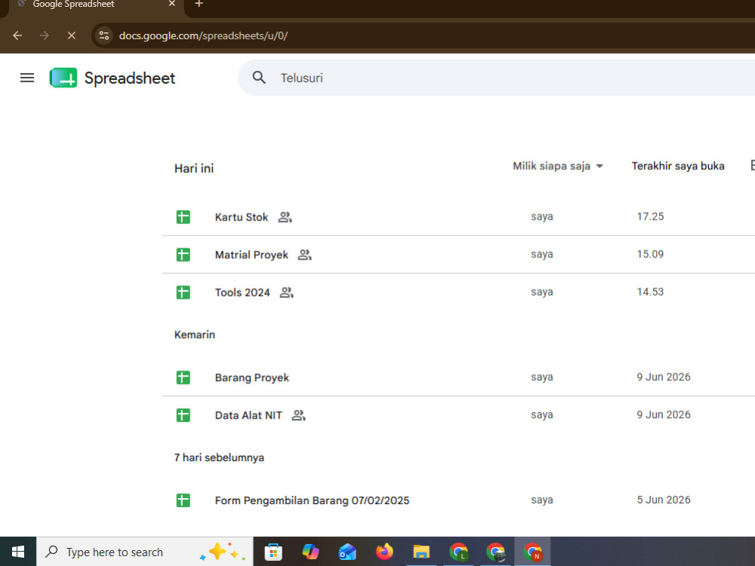This screenshot has height=566, width=755.
Task: Open the main hamburger menu
Action: 27,78
